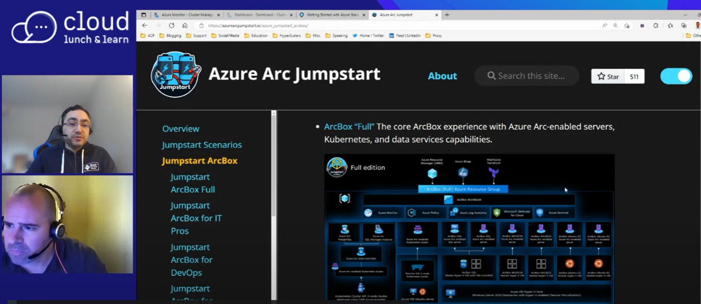Viewport: 701px width, 304px height.
Task: Open the About navigation item
Action: click(442, 76)
